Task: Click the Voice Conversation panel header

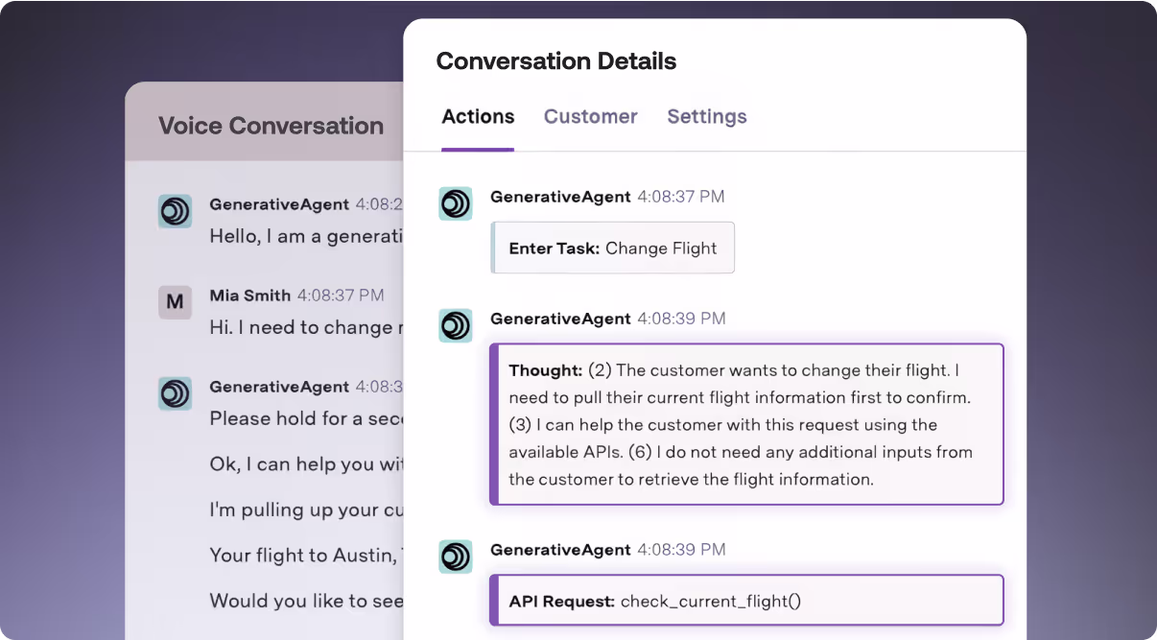Action: point(271,126)
